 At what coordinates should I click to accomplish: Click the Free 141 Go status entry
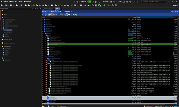tap(159, 106)
